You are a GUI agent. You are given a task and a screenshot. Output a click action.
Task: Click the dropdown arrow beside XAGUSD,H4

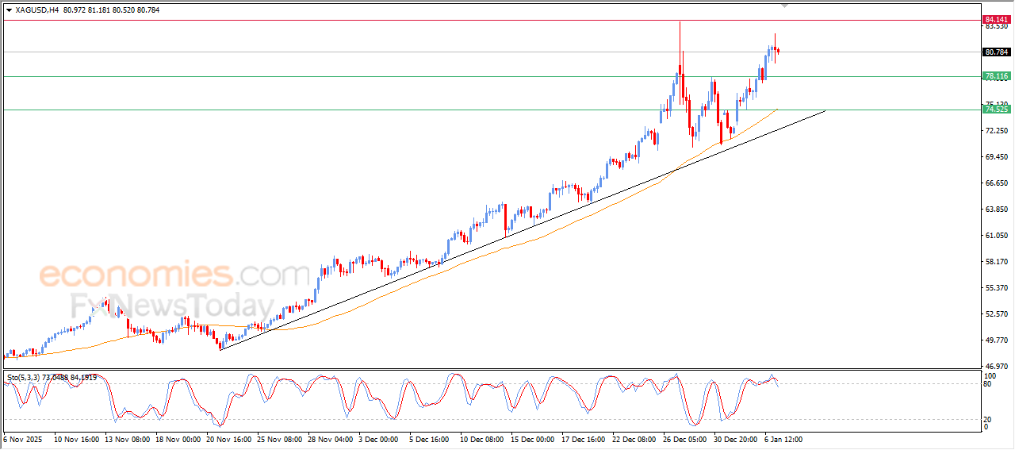[9, 10]
